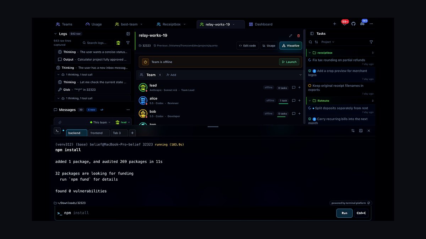
Task: Open the Project grouping dropdown
Action: pyautogui.click(x=328, y=42)
